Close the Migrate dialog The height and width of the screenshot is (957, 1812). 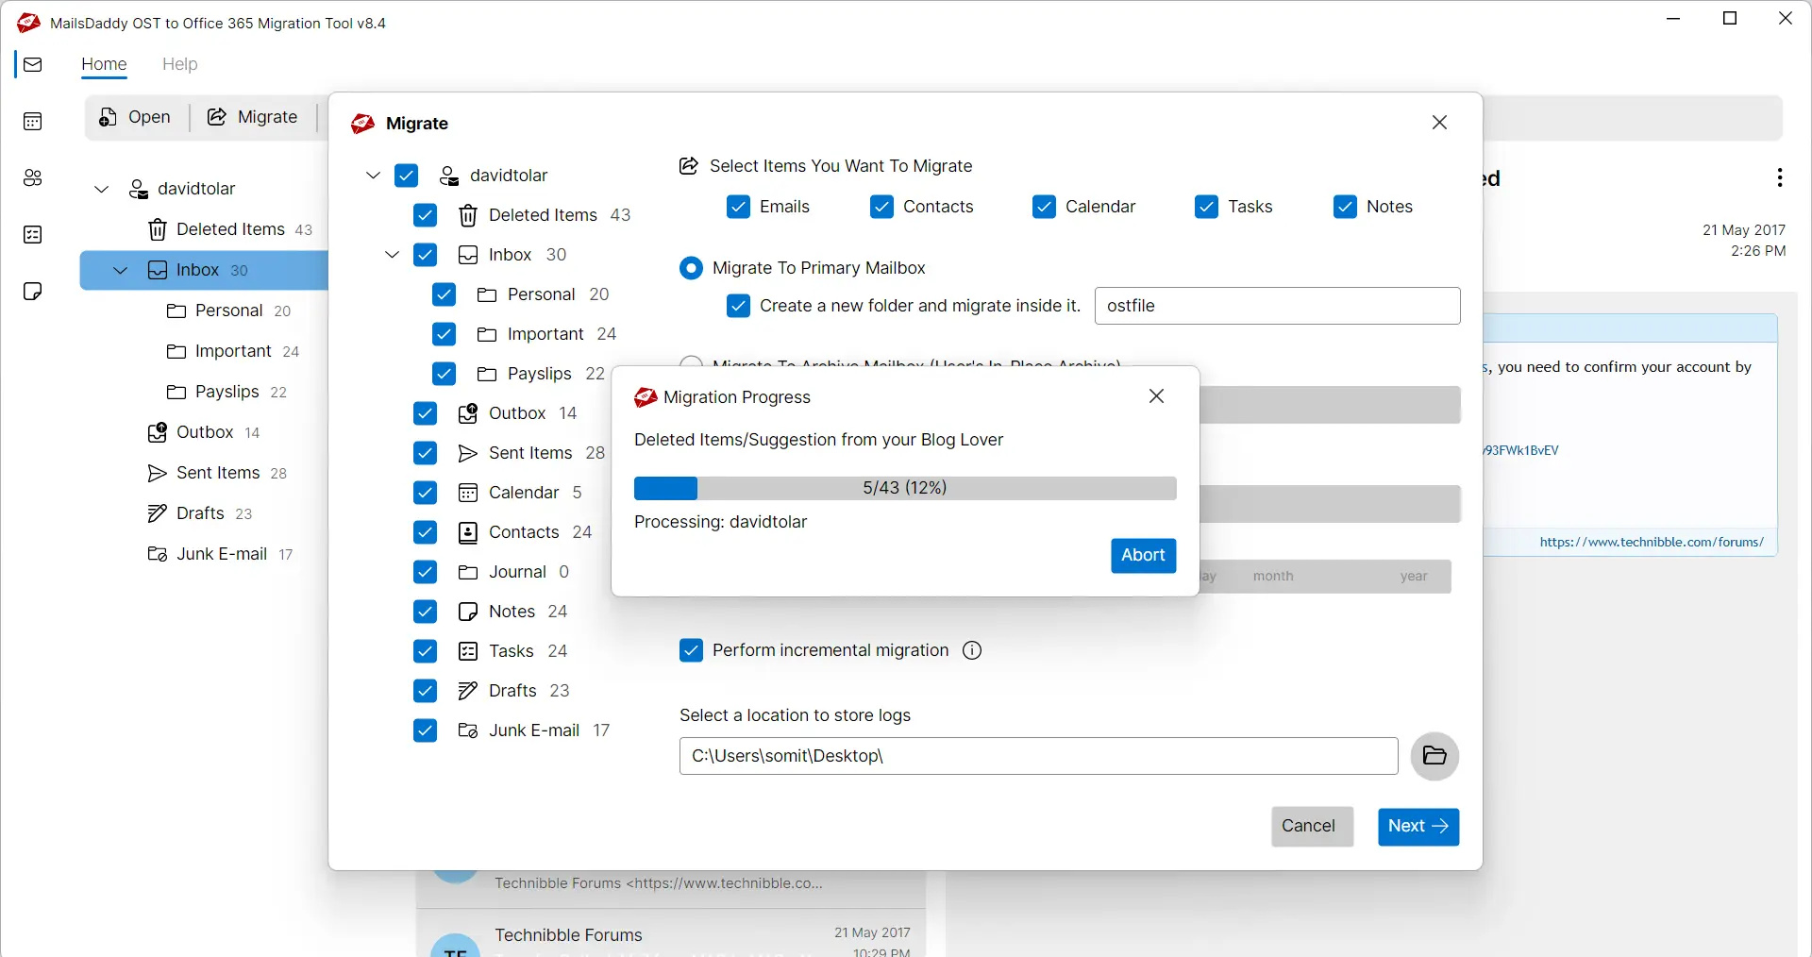[x=1439, y=123]
